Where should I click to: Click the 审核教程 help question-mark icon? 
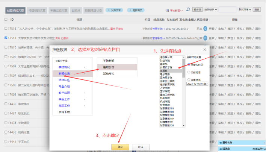tap(168, 9)
